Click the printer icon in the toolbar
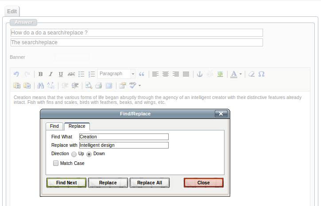The image size is (321, 206). pyautogui.click(x=99, y=85)
